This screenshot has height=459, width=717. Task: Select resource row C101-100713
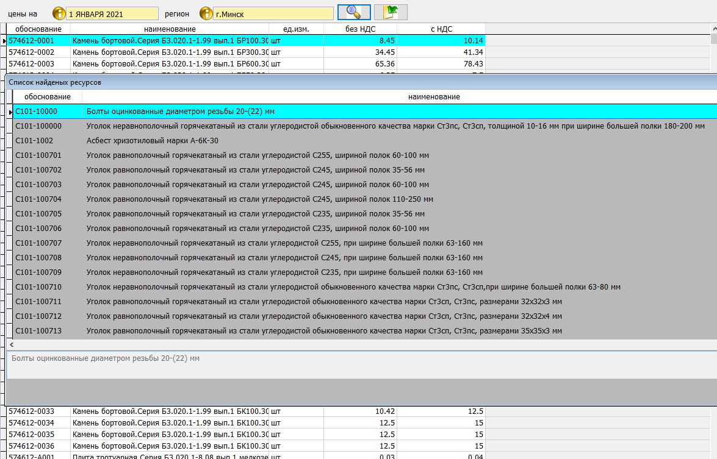click(x=365, y=330)
